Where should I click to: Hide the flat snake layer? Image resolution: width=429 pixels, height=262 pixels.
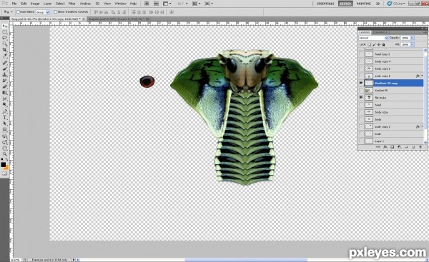click(361, 97)
